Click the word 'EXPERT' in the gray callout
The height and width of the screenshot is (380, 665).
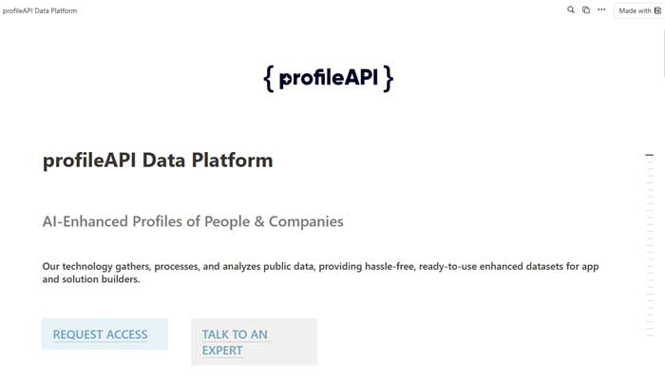click(222, 350)
